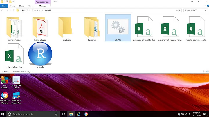Screen dimensions: 209x117
Task: Show hidden system tray icons
Action: 175,114
